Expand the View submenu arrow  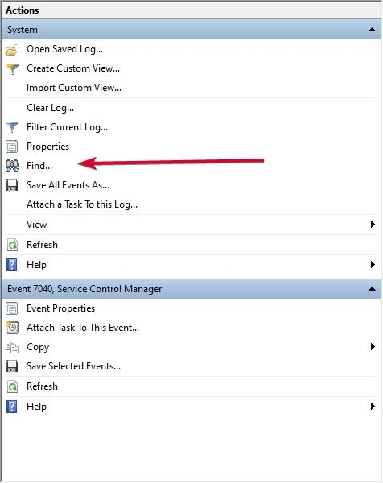click(373, 224)
